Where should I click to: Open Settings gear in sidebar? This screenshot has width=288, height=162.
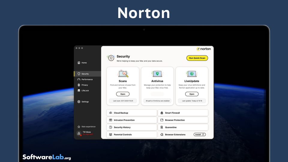79,102
